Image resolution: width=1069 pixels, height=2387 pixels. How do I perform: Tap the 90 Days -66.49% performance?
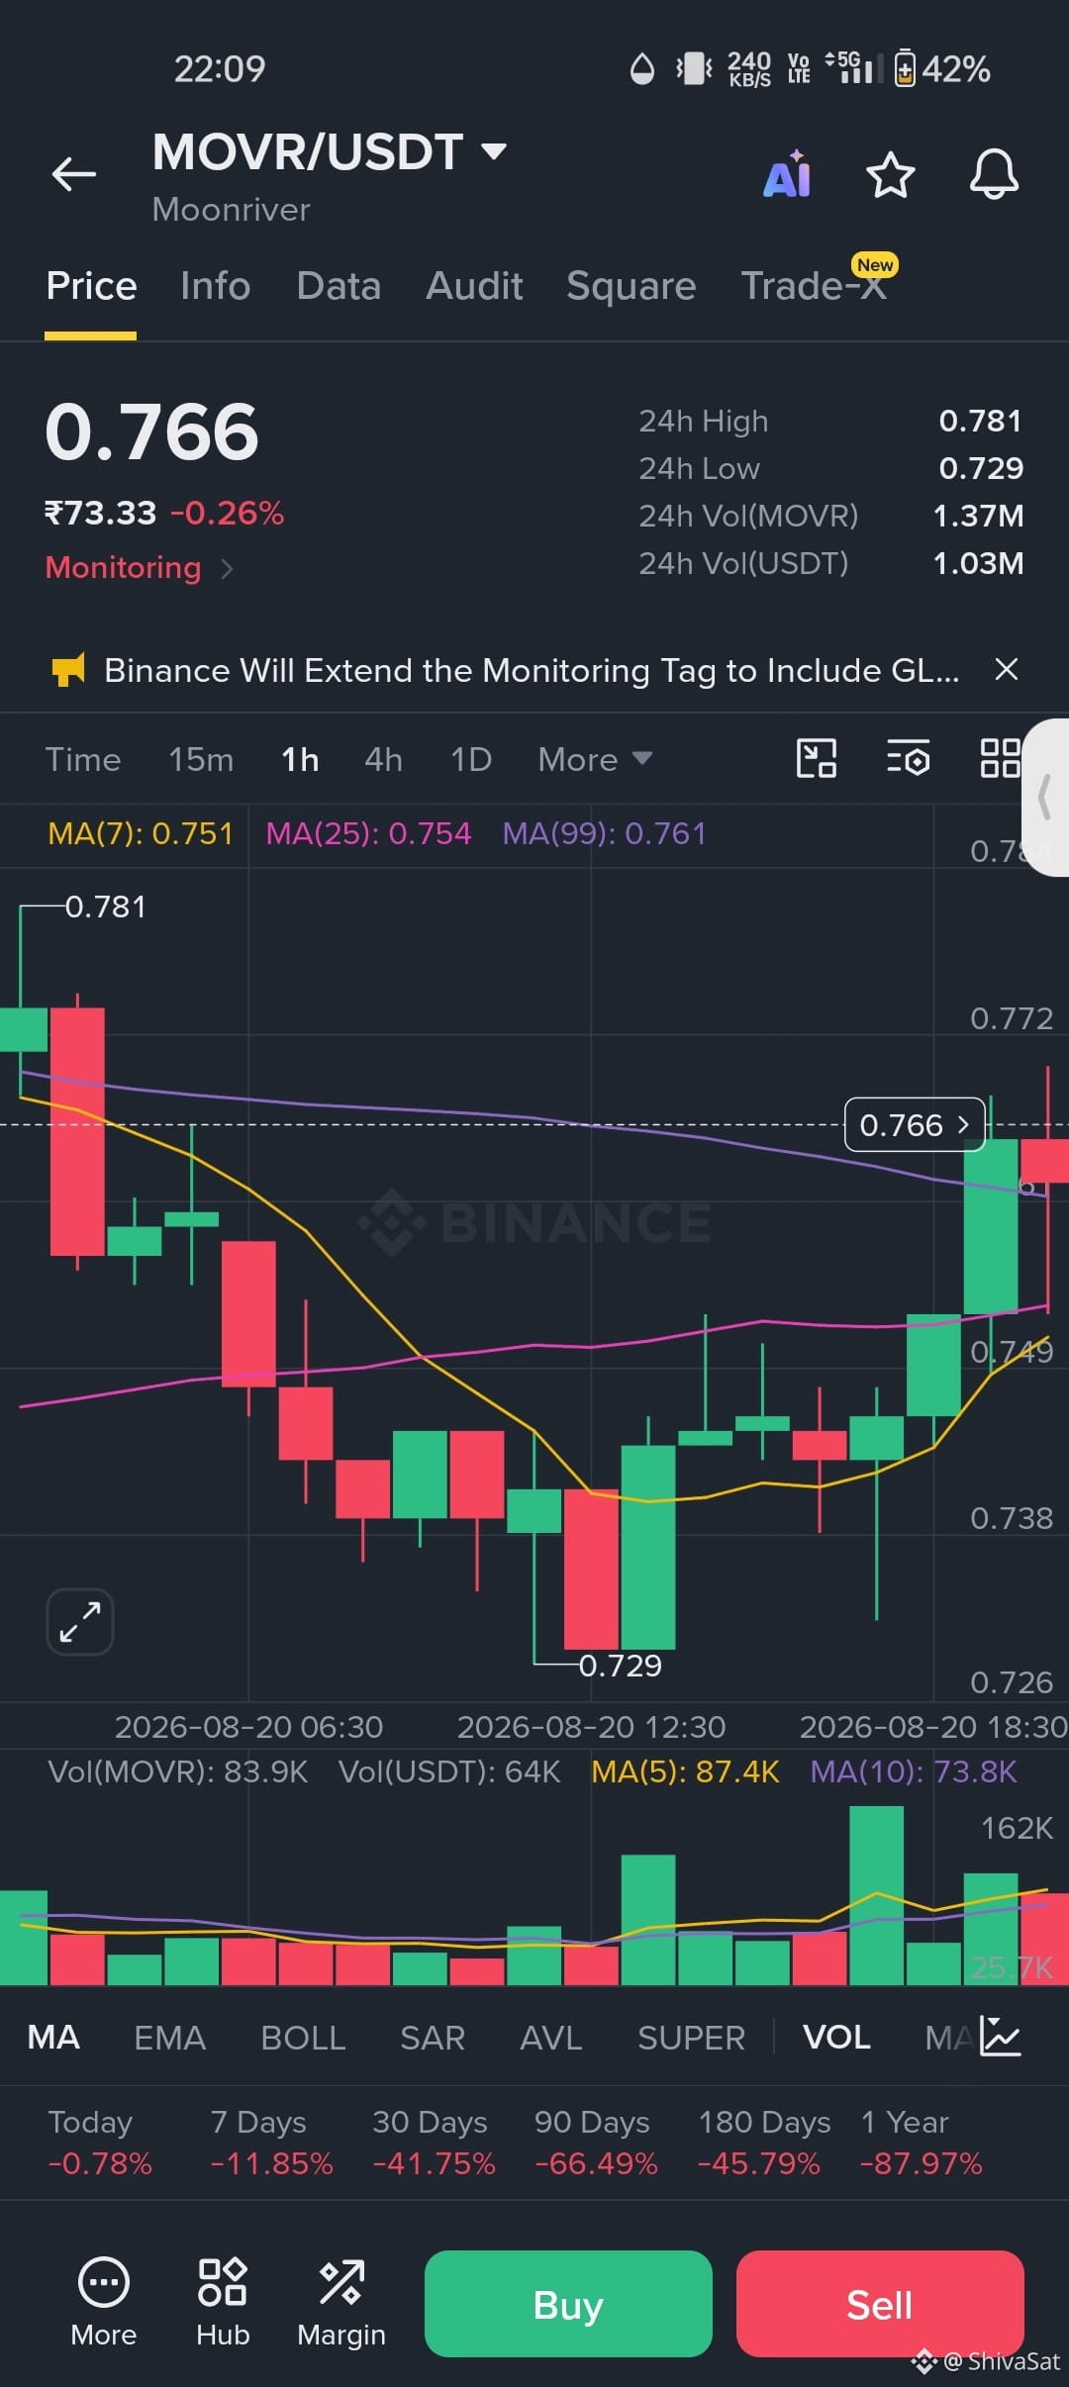tap(596, 2142)
